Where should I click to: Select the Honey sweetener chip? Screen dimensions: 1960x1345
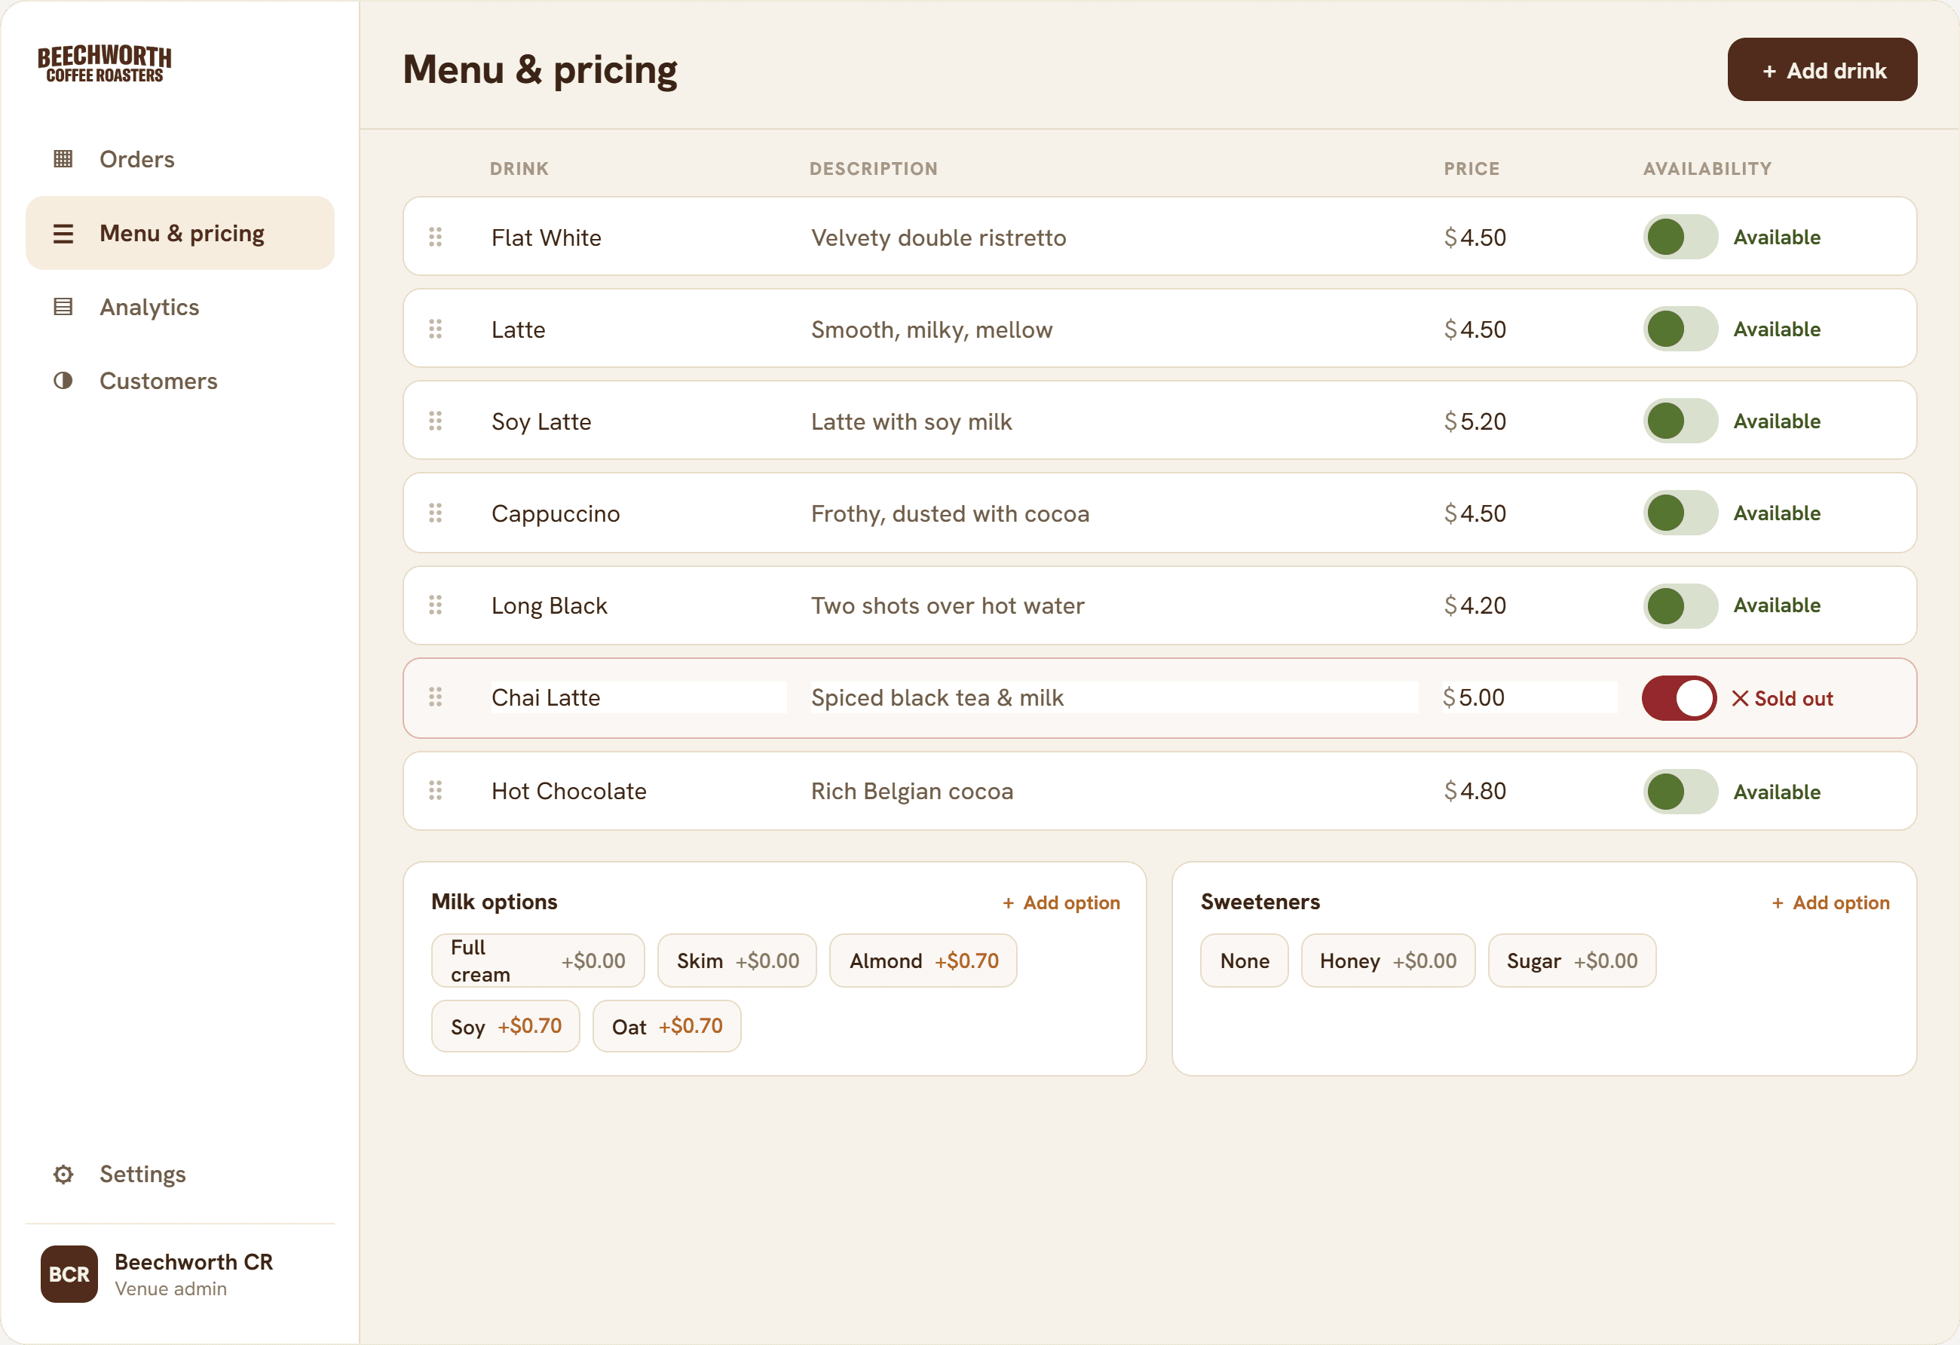coord(1387,960)
